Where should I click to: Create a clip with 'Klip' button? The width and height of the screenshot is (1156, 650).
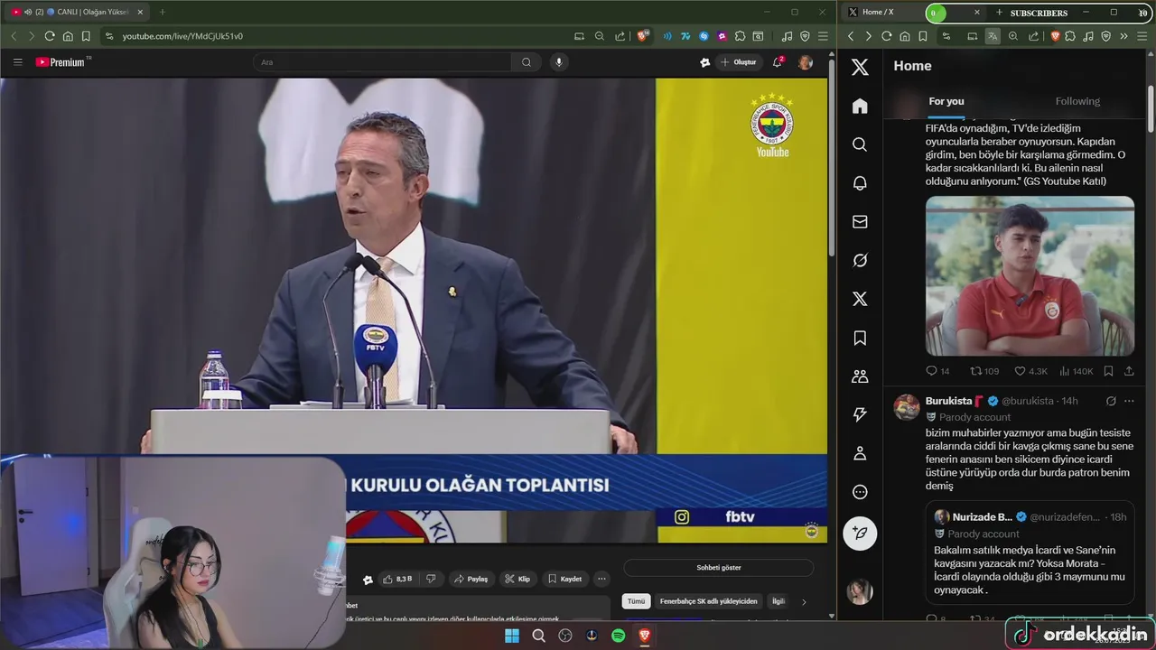pos(517,579)
